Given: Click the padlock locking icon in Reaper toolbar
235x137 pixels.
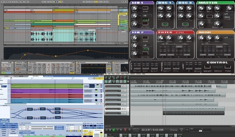Looking at the screenshot, I should pyautogui.click(x=128, y=81).
